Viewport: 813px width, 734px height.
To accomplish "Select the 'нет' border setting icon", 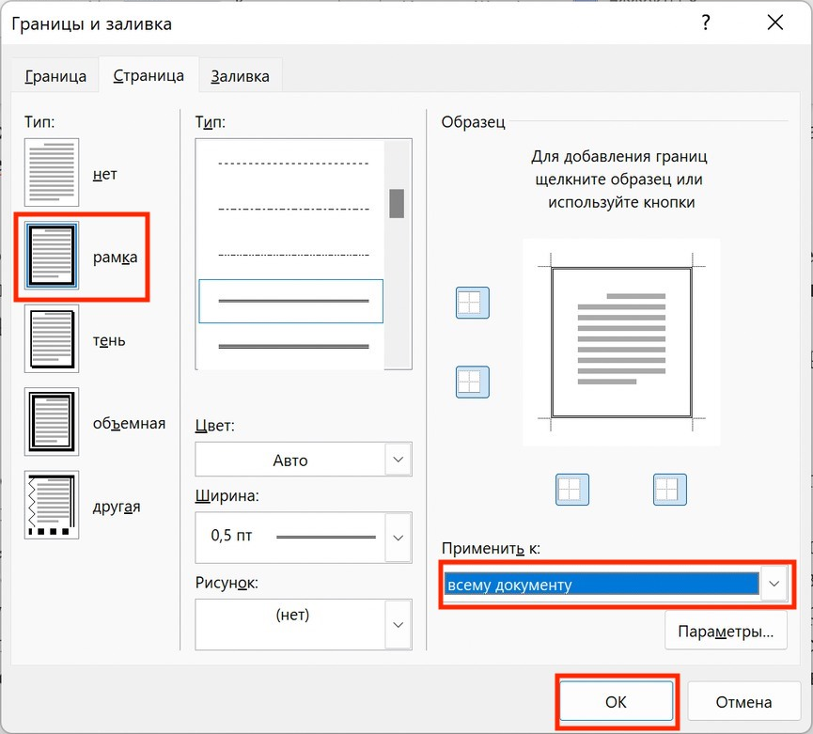I will click(52, 172).
